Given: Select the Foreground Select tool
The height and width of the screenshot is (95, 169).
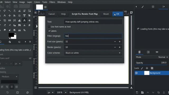Looking at the screenshot, I should [24, 11].
